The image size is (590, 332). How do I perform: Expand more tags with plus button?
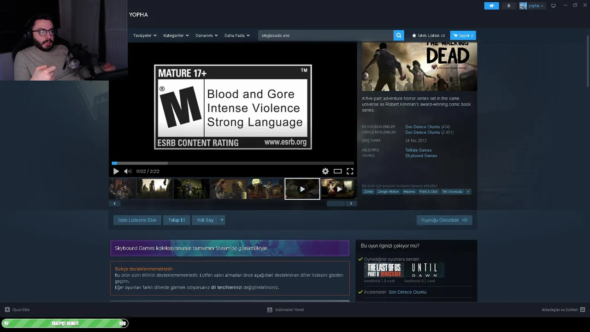pos(468,191)
